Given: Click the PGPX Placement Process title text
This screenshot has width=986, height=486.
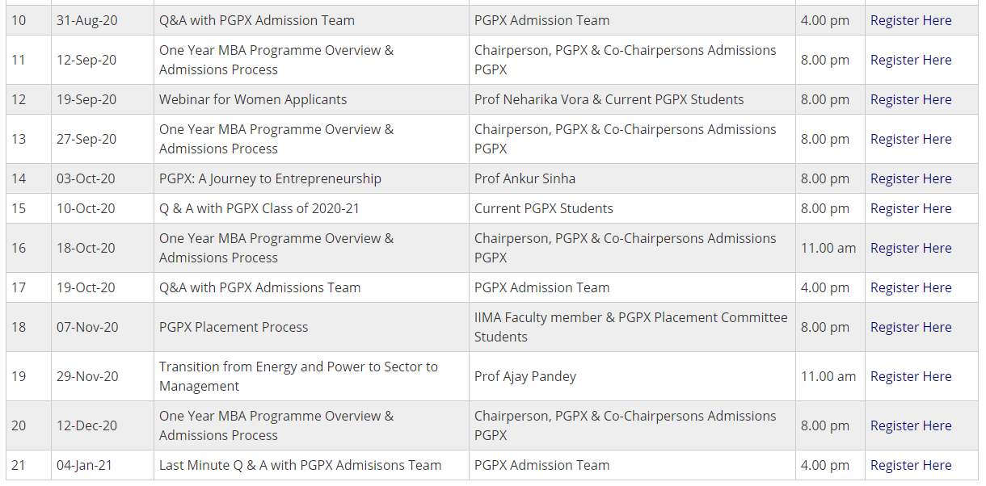Looking at the screenshot, I should 234,327.
